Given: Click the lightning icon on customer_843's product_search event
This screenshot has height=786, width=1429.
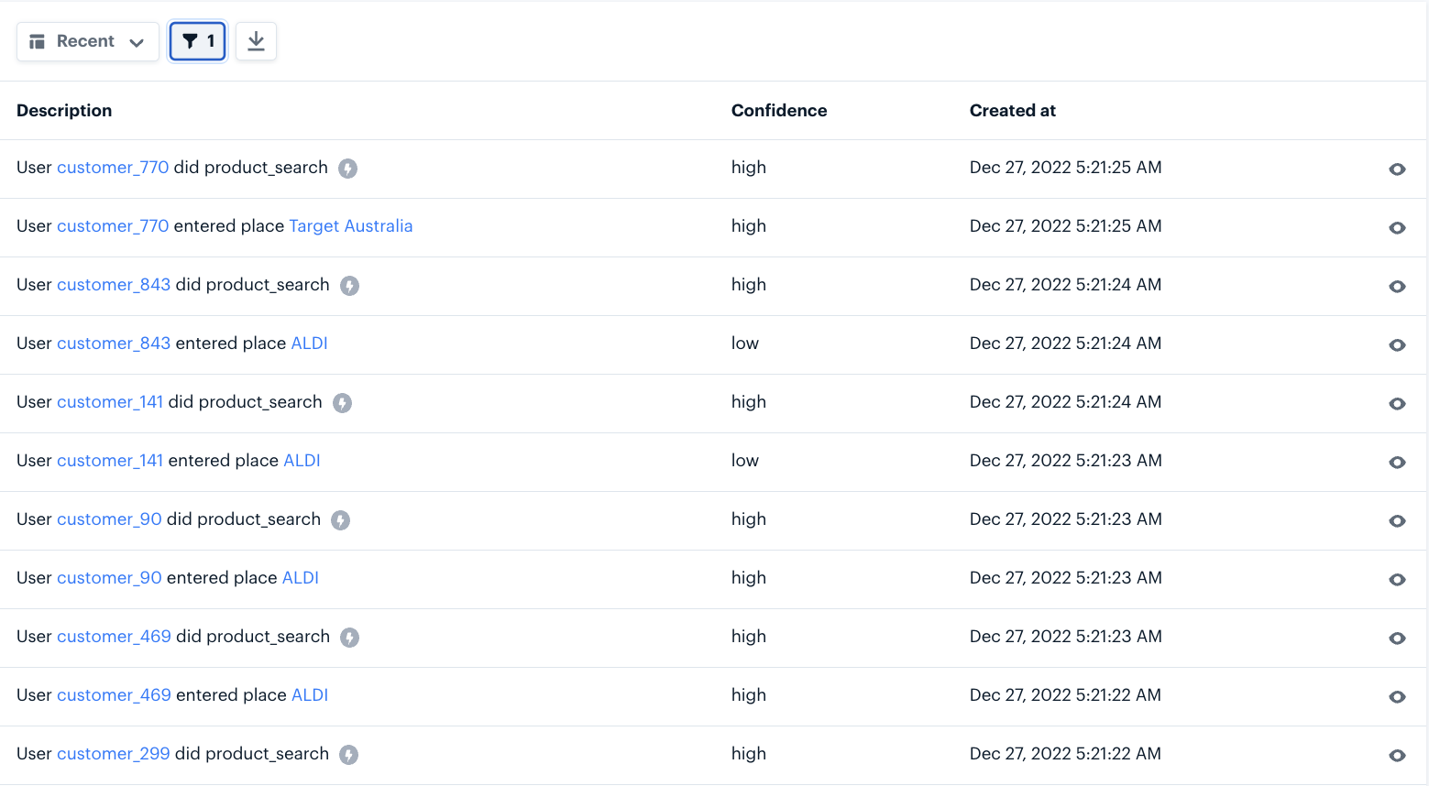Looking at the screenshot, I should [349, 285].
